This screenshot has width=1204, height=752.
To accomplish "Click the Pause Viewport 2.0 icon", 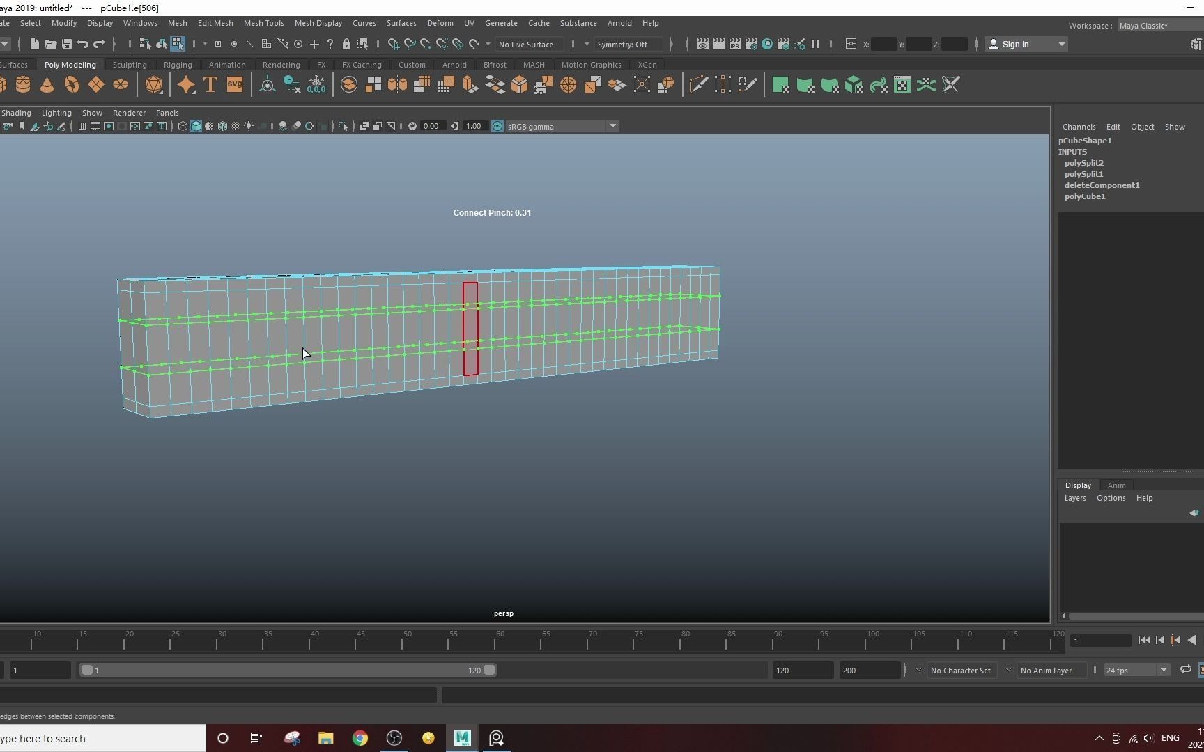I will coord(815,45).
